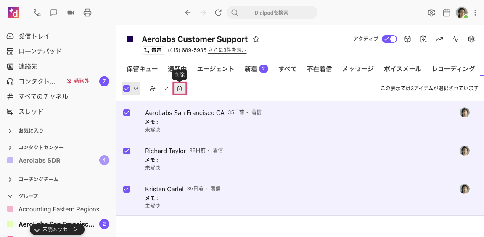This screenshot has width=484, height=237.
Task: Toggle the アクティブ switch off
Action: [x=389, y=39]
